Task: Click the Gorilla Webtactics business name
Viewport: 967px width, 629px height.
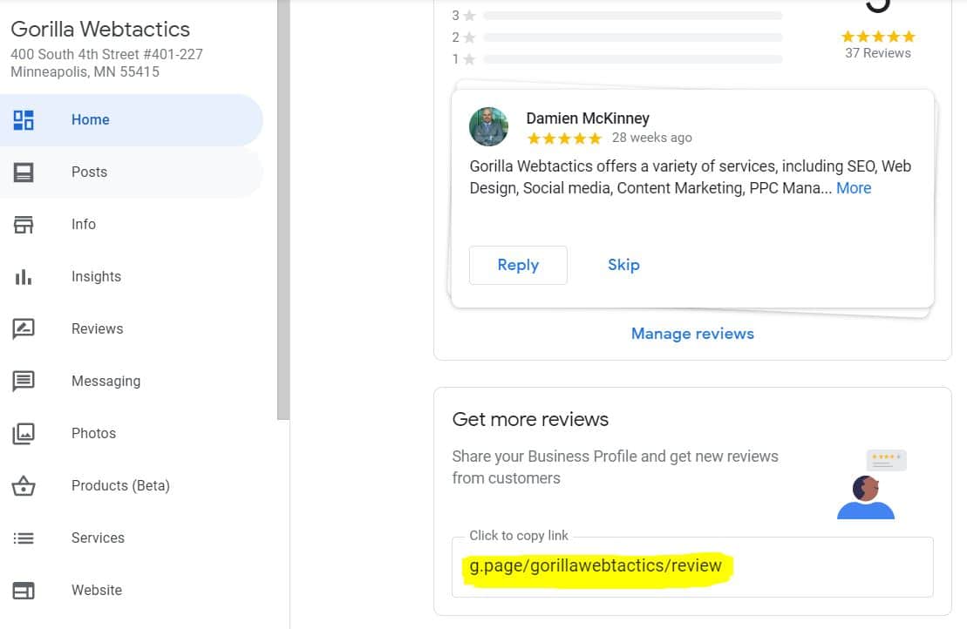Action: coord(100,30)
